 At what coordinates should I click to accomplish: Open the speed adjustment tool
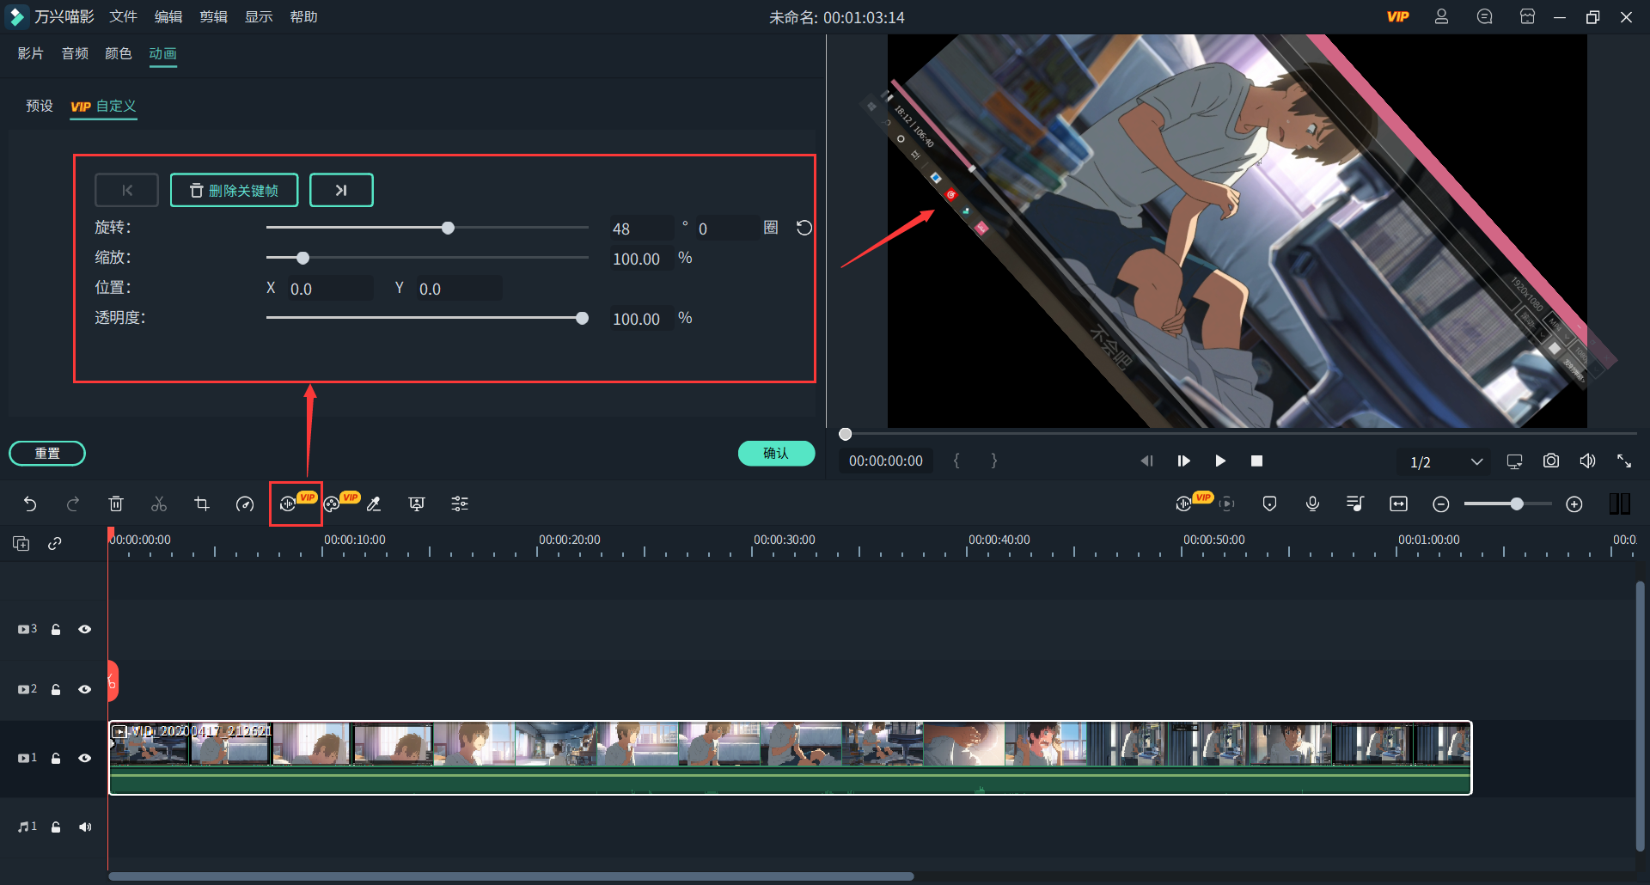tap(245, 504)
